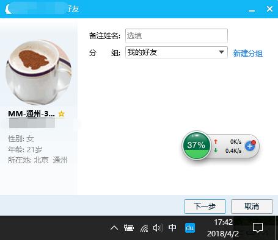Click the nickname MM-通州-3...
This screenshot has width=278, height=240.
[32, 114]
